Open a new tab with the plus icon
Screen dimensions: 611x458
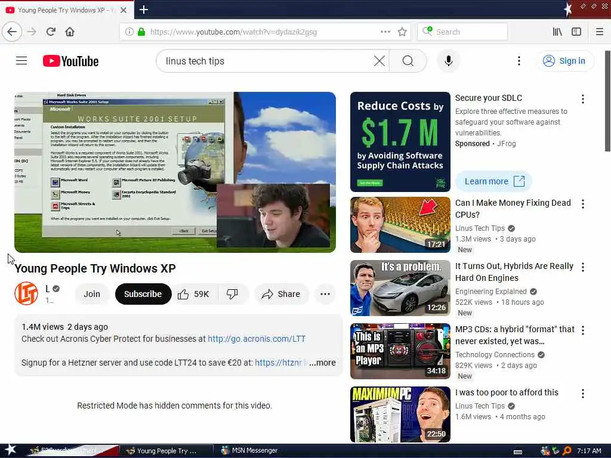point(143,10)
